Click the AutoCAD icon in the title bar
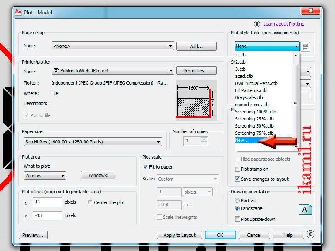The image size is (335, 251). 18,12
